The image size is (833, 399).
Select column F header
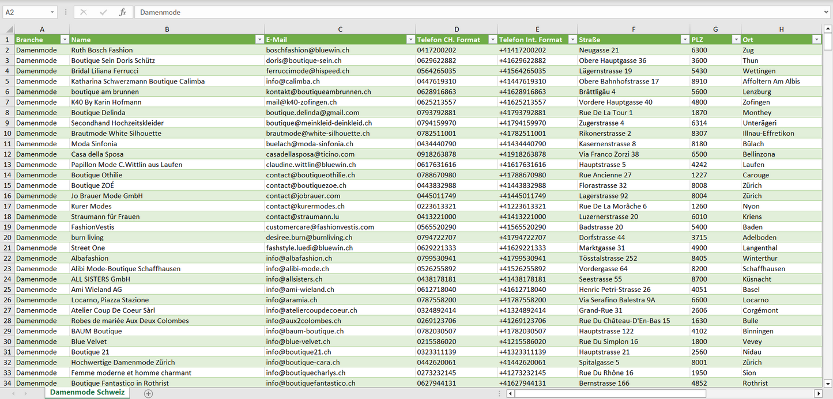tap(634, 29)
